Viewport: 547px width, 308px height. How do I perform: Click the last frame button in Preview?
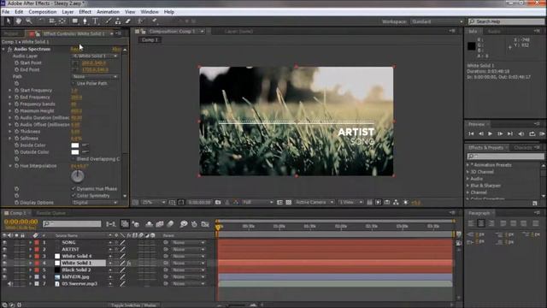[x=510, y=133]
